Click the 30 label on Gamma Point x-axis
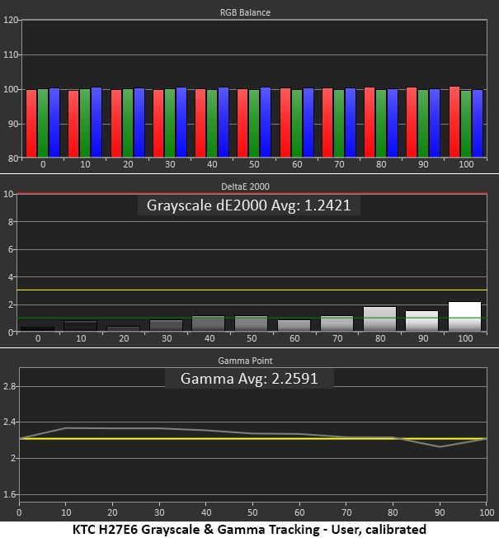Viewport: 499px width, 538px height. (x=159, y=512)
